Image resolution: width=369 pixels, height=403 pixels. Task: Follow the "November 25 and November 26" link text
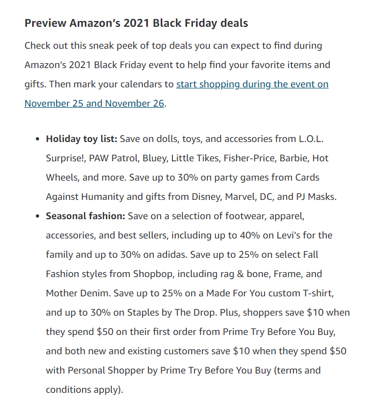pyautogui.click(x=94, y=103)
